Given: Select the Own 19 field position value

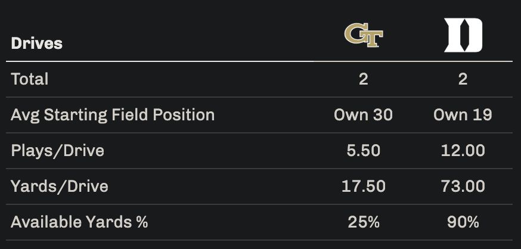Looking at the screenshot, I should click(463, 115).
